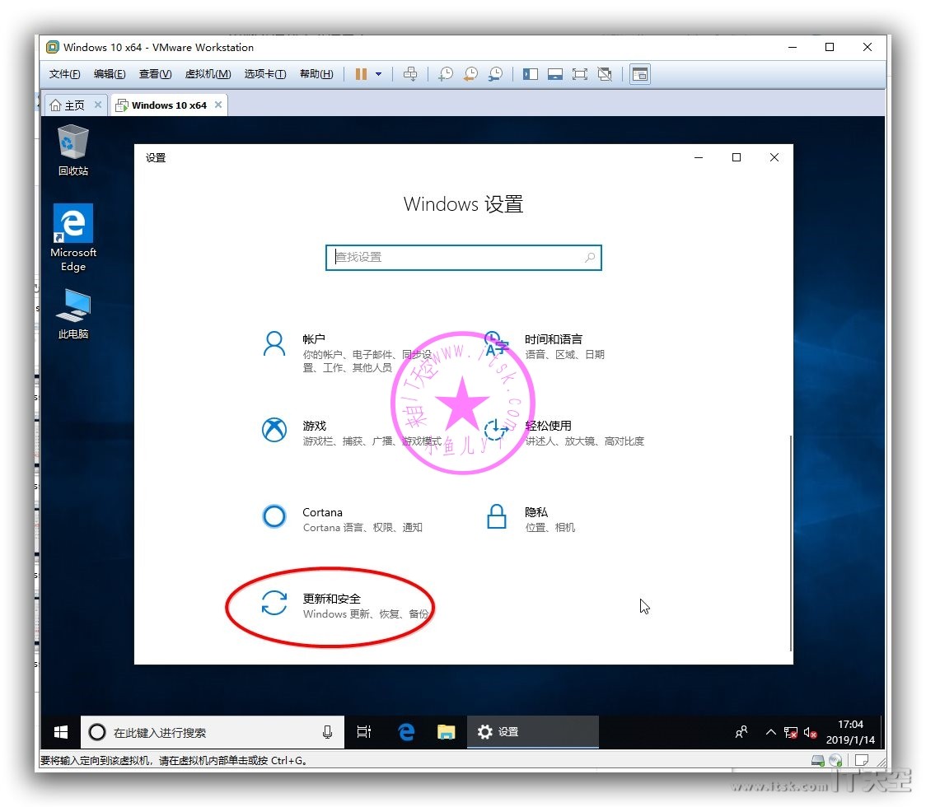Image resolution: width=926 pixels, height=807 pixels.
Task: Click the thumbnail bar view toolbar icon
Action: 555,74
